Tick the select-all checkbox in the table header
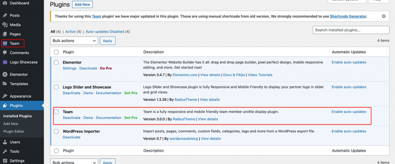Image resolution: width=395 pixels, height=164 pixels. 56,52
